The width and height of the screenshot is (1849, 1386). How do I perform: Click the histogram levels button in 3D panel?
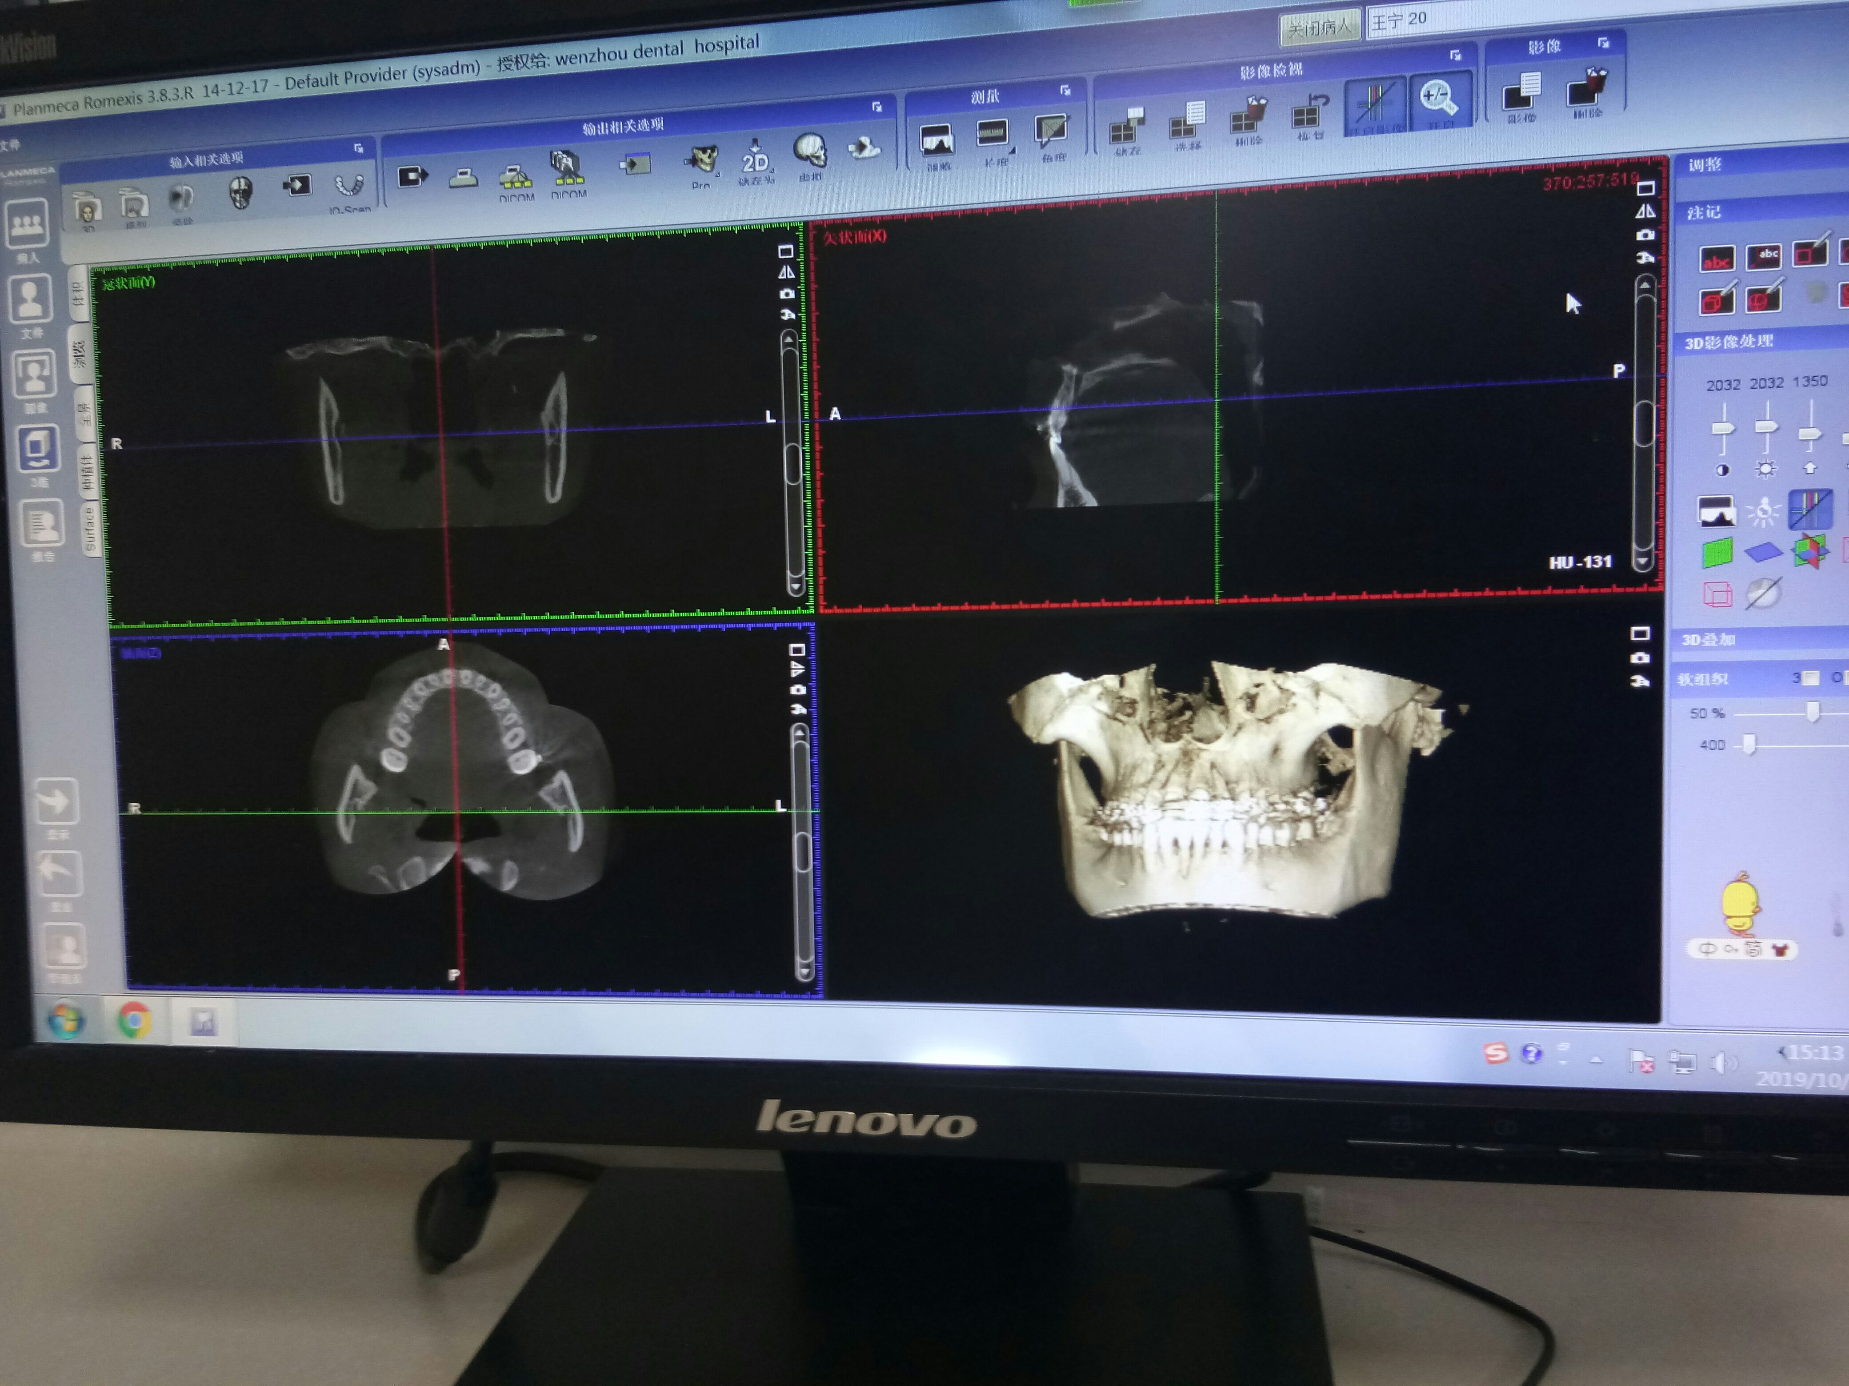[1716, 512]
